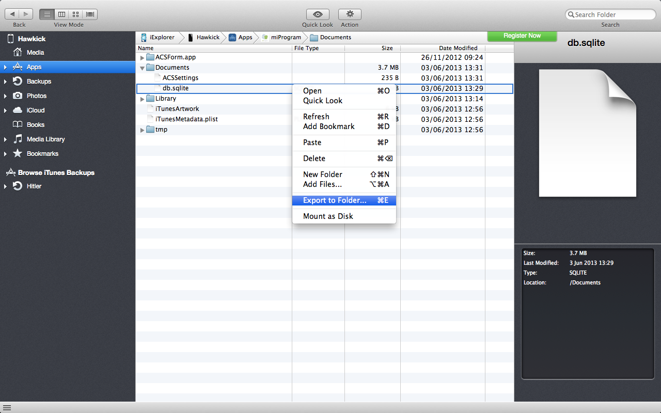
Task: Expand the tmp folder triangle
Action: 143,130
